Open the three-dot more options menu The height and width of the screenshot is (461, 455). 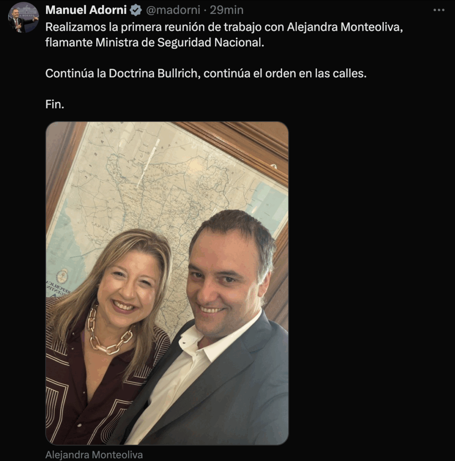click(x=438, y=10)
